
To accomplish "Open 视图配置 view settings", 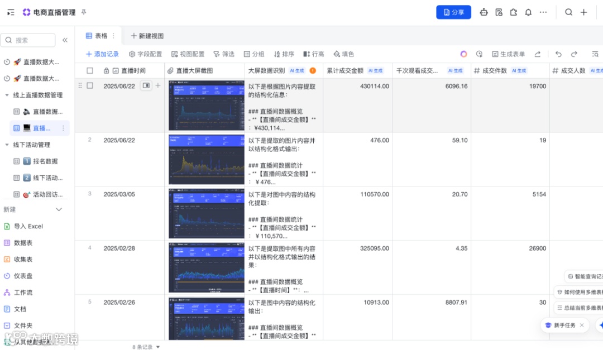I will pyautogui.click(x=188, y=54).
